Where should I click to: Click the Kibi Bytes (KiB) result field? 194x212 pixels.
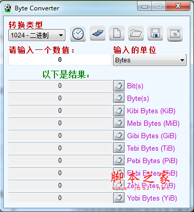point(60,111)
